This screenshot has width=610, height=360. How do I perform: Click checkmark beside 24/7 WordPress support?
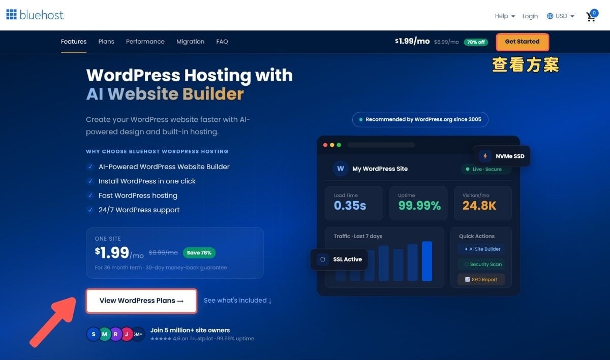[90, 210]
